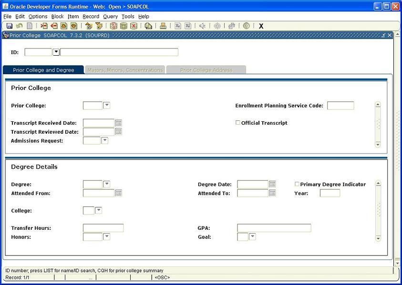Jump to Previous Block via toolbar icon
Viewport: 402px width, 285px height.
coord(89,26)
